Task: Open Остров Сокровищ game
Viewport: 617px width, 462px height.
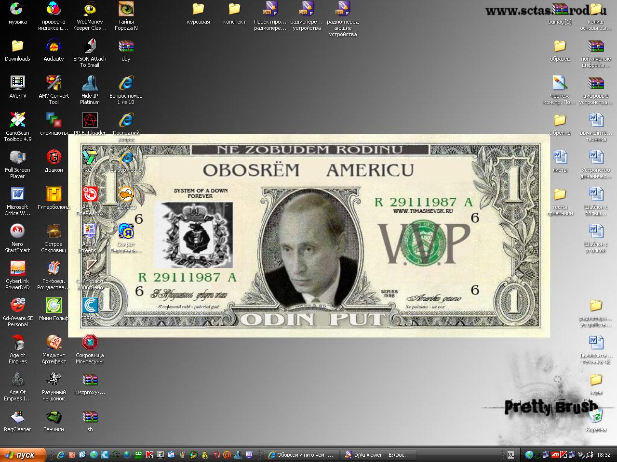Action: 54,239
